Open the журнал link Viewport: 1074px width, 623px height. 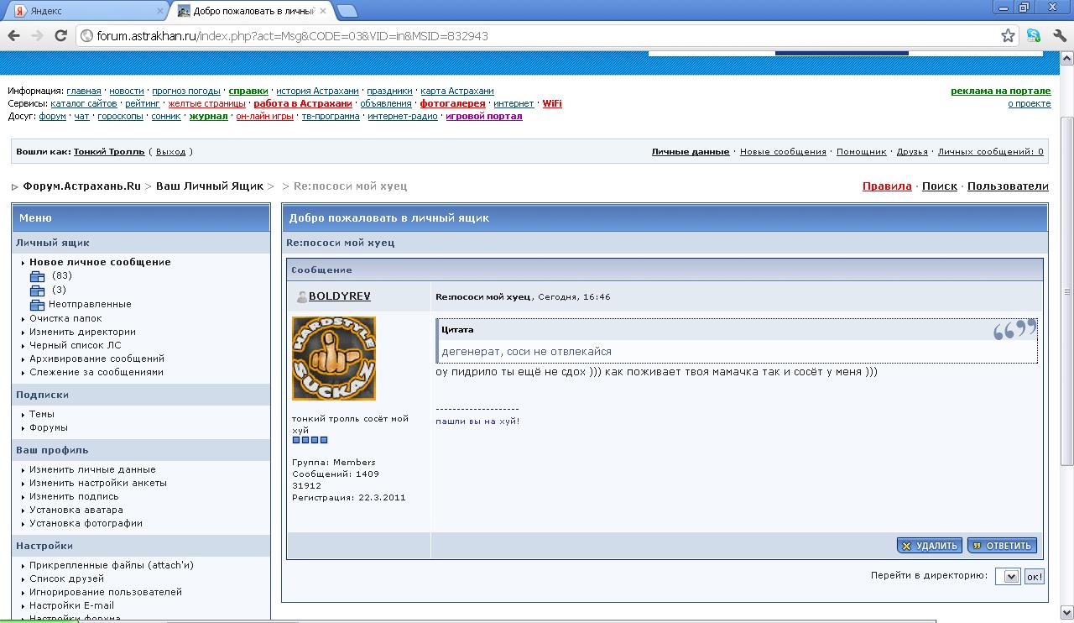pos(209,116)
